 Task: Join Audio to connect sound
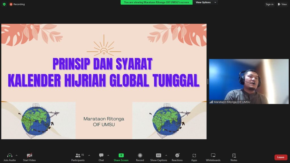click(10, 157)
